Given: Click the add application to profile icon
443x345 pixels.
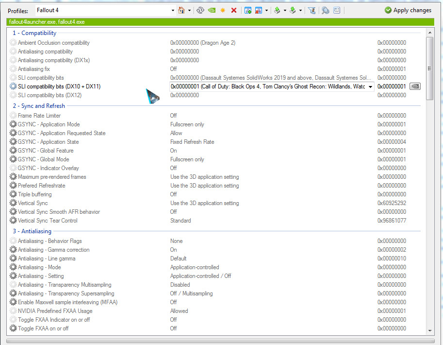Looking at the screenshot, I should (x=248, y=11).
